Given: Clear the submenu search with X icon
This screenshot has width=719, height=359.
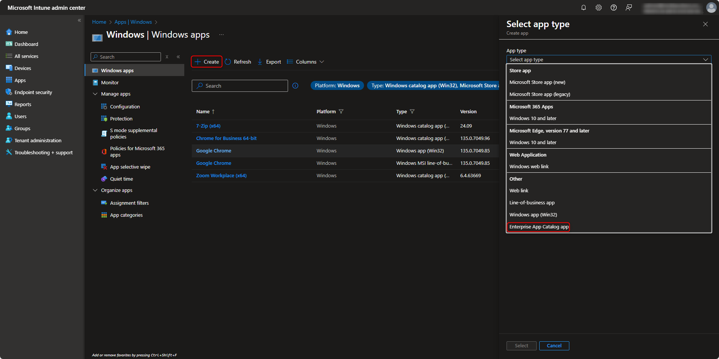Looking at the screenshot, I should click(167, 57).
